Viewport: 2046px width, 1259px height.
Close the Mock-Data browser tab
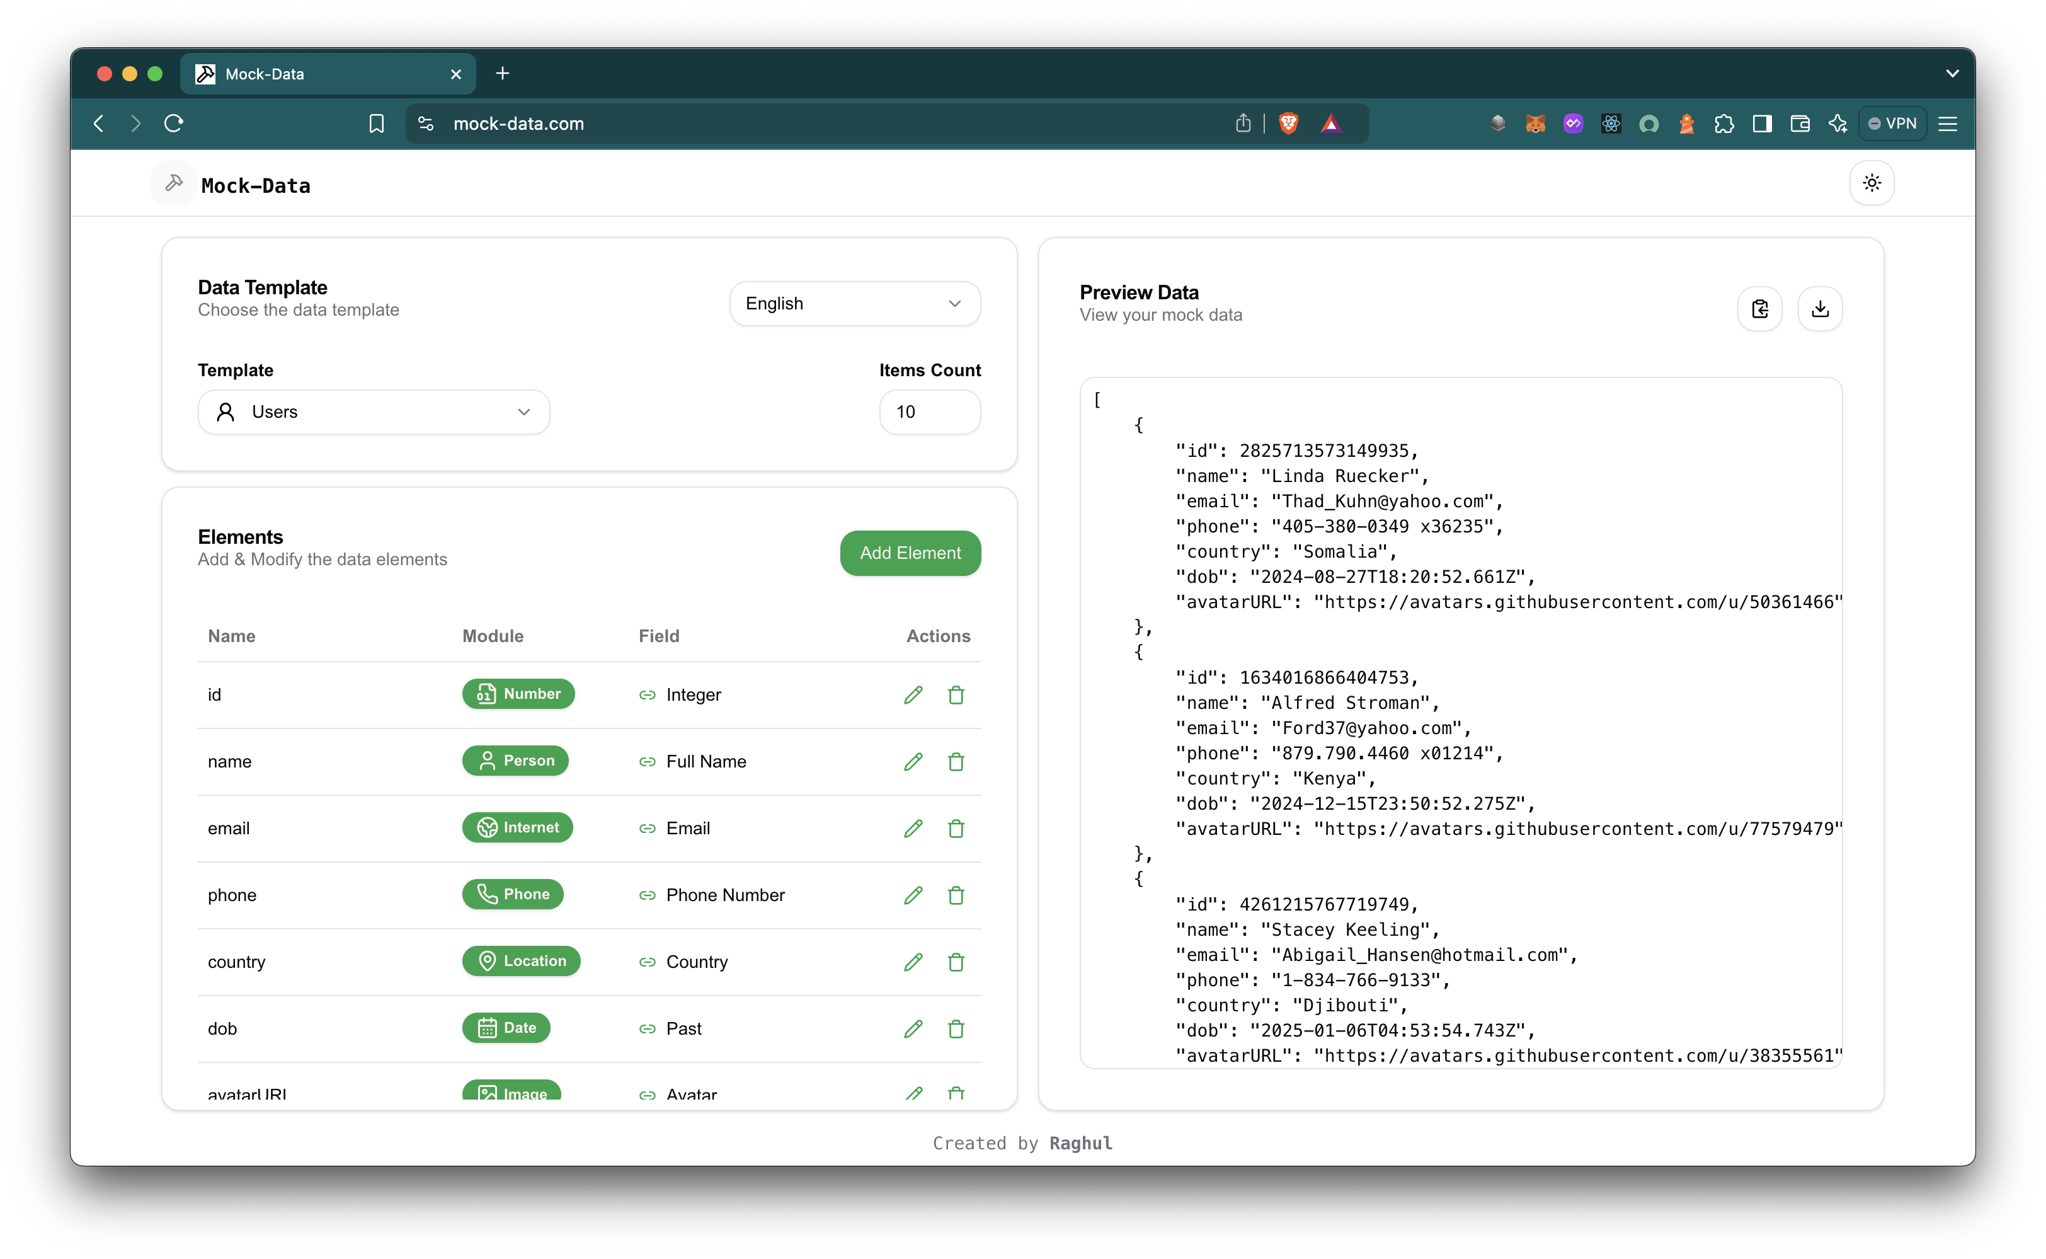[x=455, y=74]
